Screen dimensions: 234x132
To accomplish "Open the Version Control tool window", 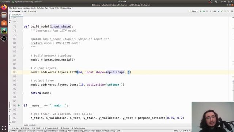I will 50,128.
